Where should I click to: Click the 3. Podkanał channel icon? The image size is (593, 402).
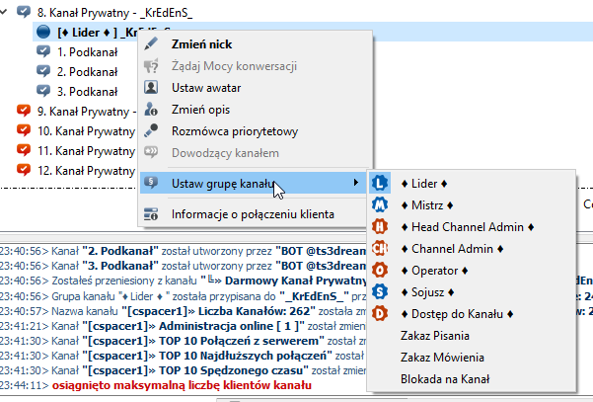[x=43, y=91]
